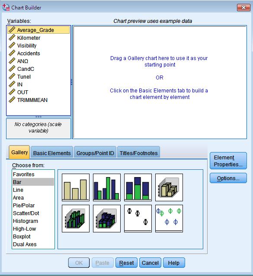
Task: Select the Simple Error Bar chart icon
Action: click(x=138, y=219)
